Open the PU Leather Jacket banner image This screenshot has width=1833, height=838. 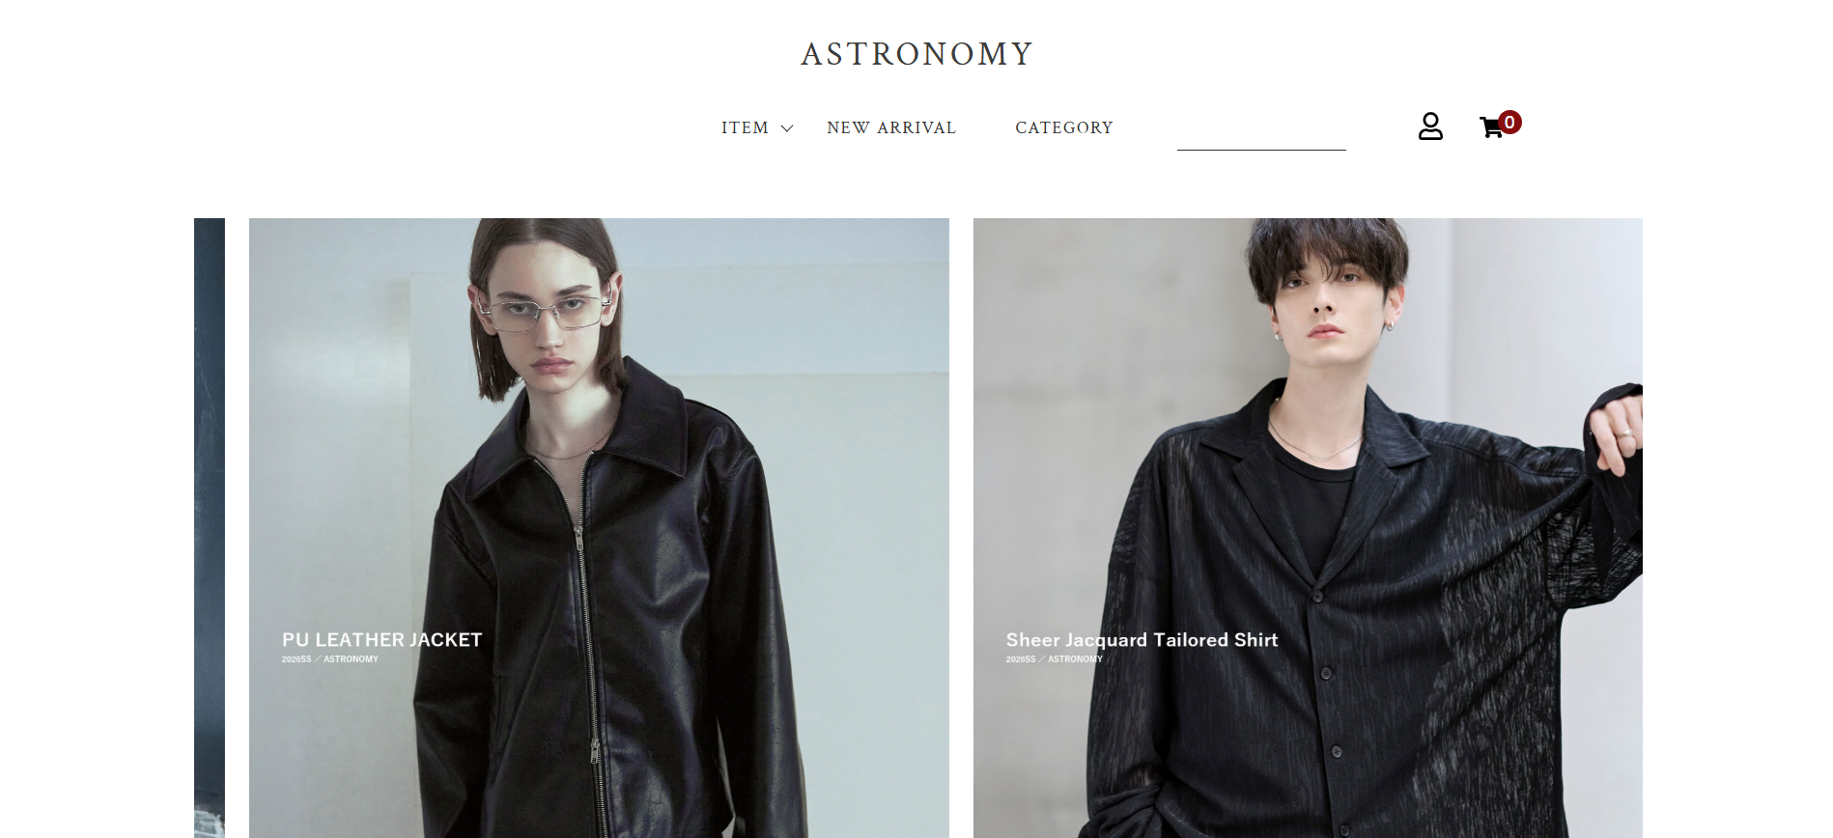(x=599, y=528)
